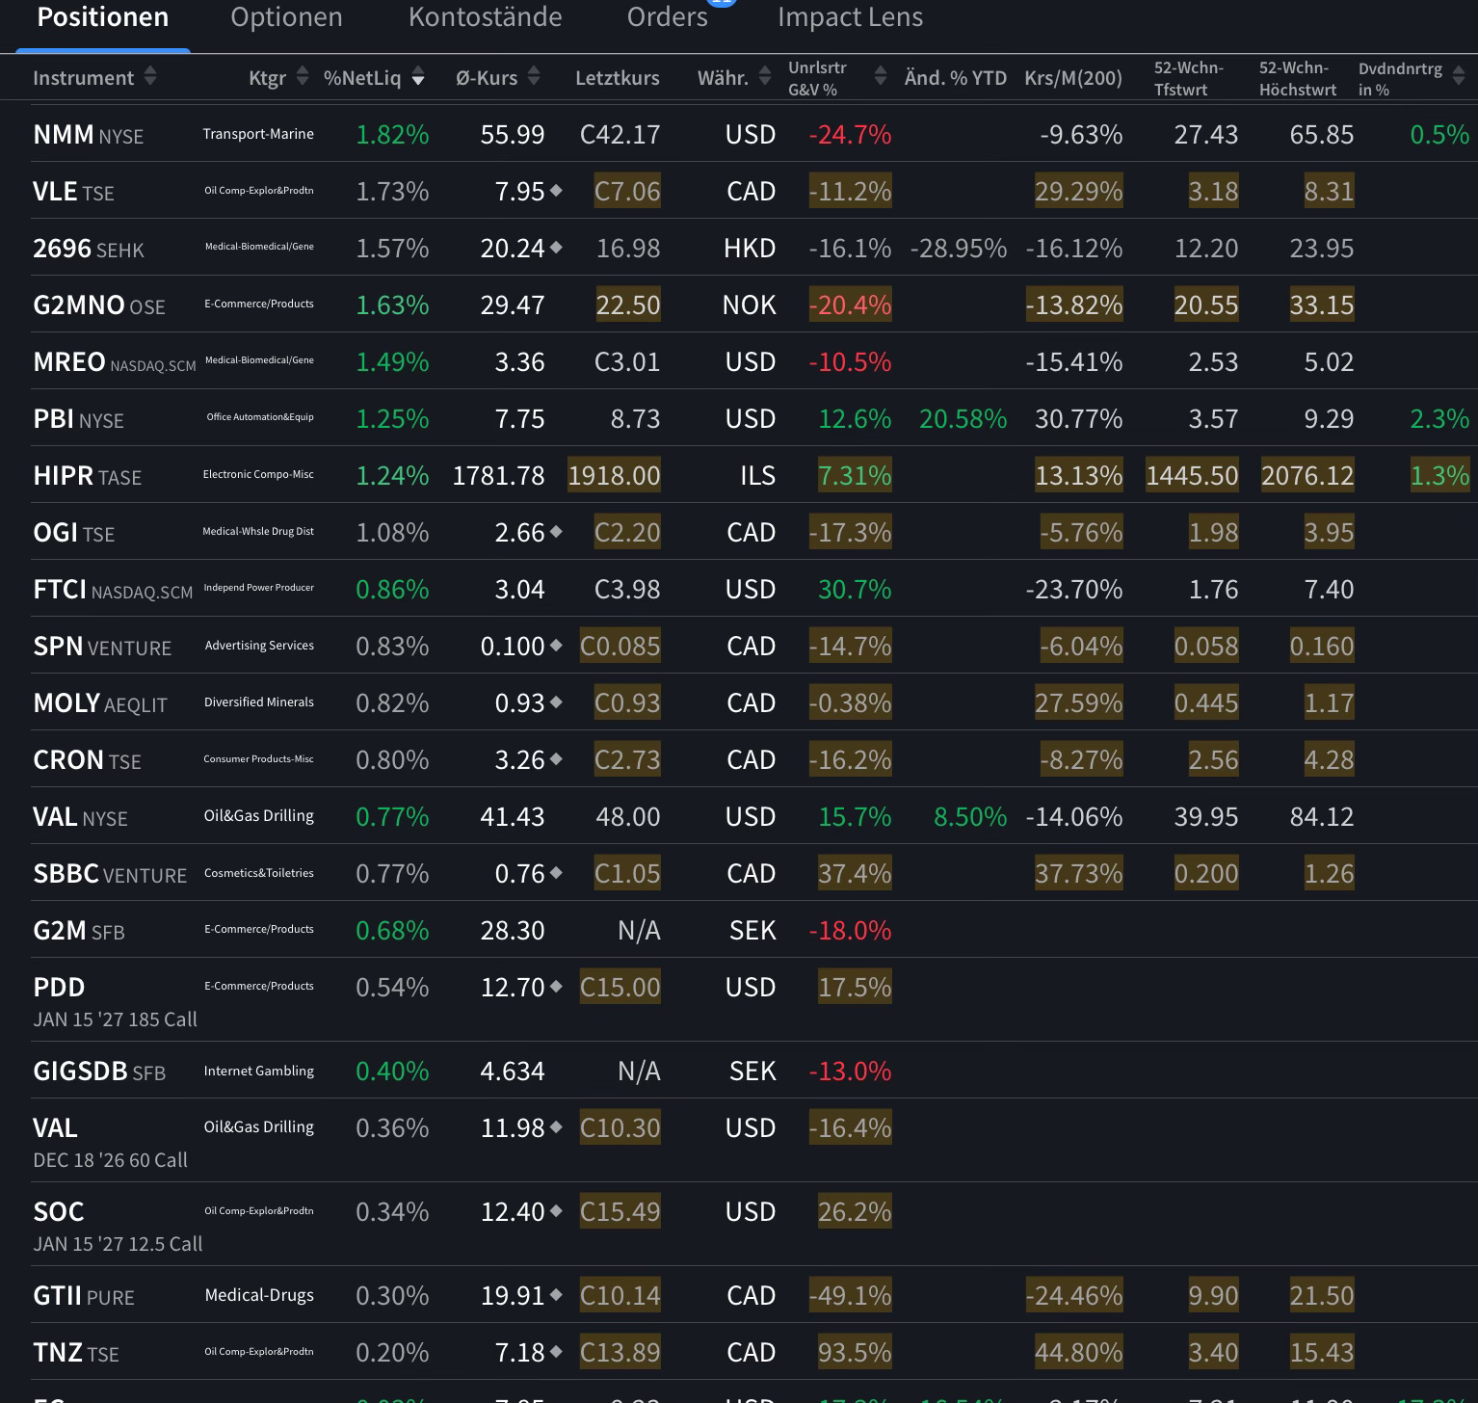Select the OGI TSE instrument
This screenshot has width=1478, height=1403.
[73, 533]
